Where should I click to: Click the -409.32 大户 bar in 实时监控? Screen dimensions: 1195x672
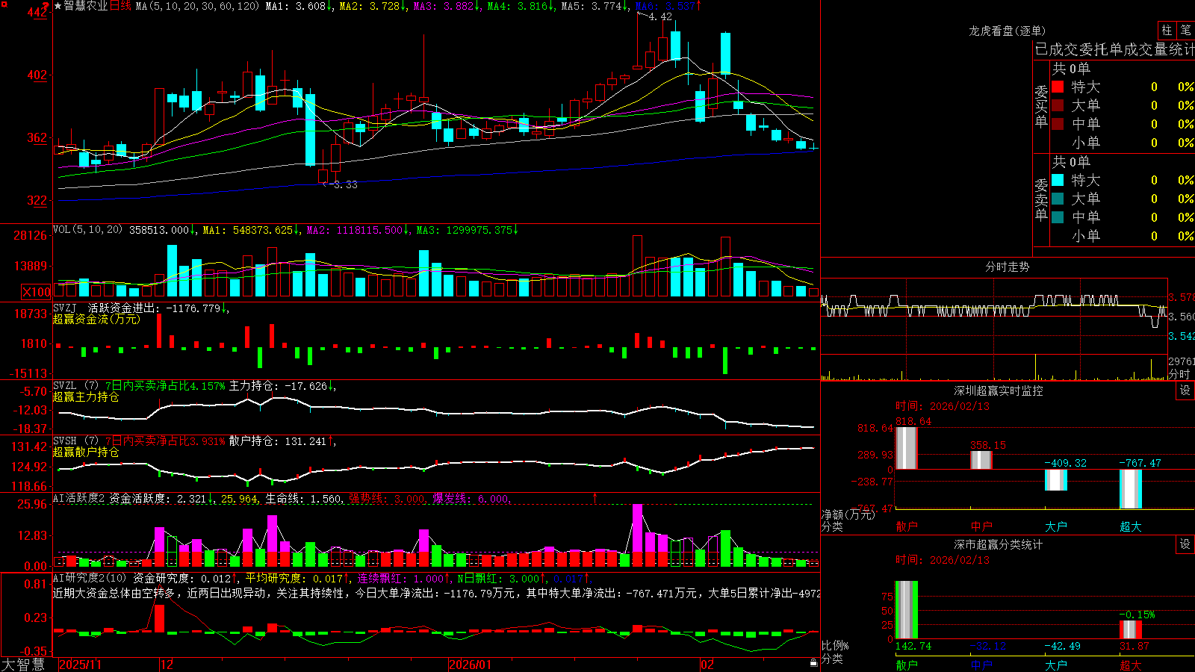(x=1055, y=479)
